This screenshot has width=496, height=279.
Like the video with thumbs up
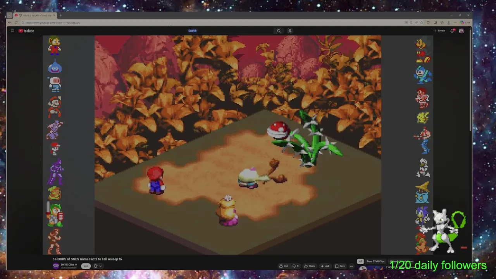[x=283, y=266]
